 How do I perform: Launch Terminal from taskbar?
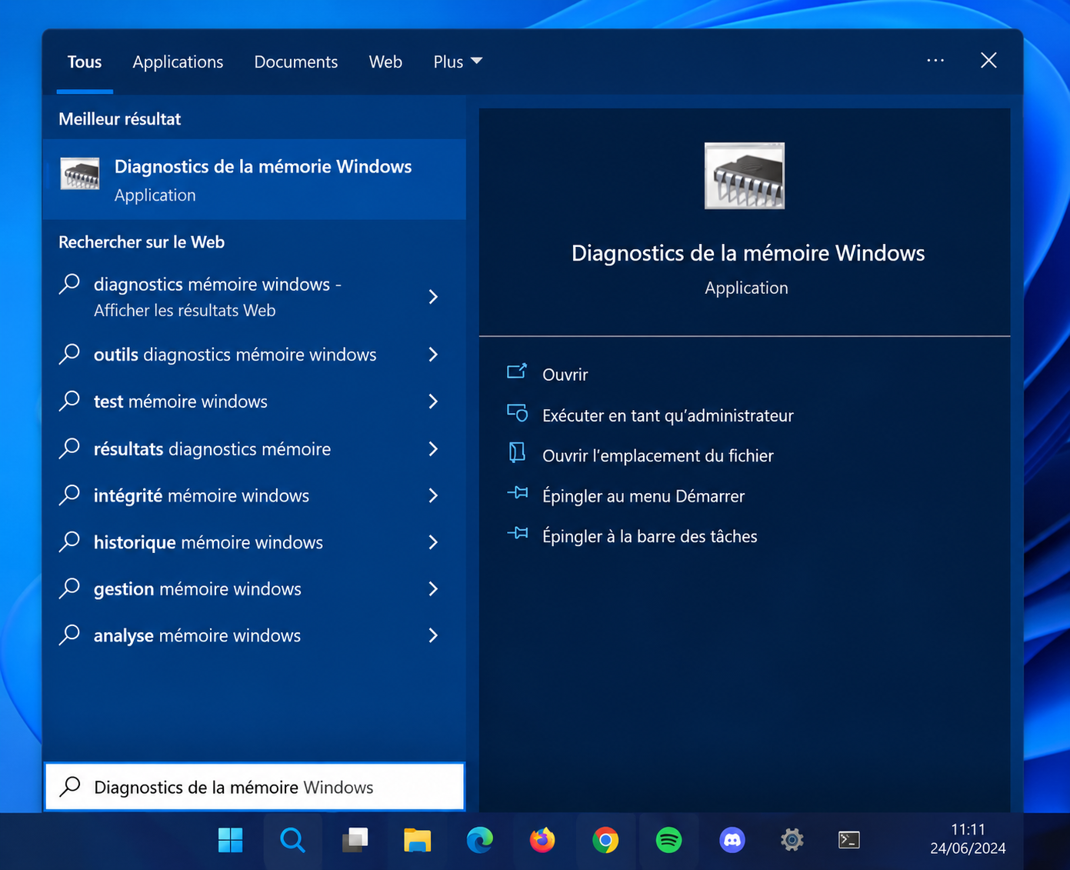pos(848,840)
